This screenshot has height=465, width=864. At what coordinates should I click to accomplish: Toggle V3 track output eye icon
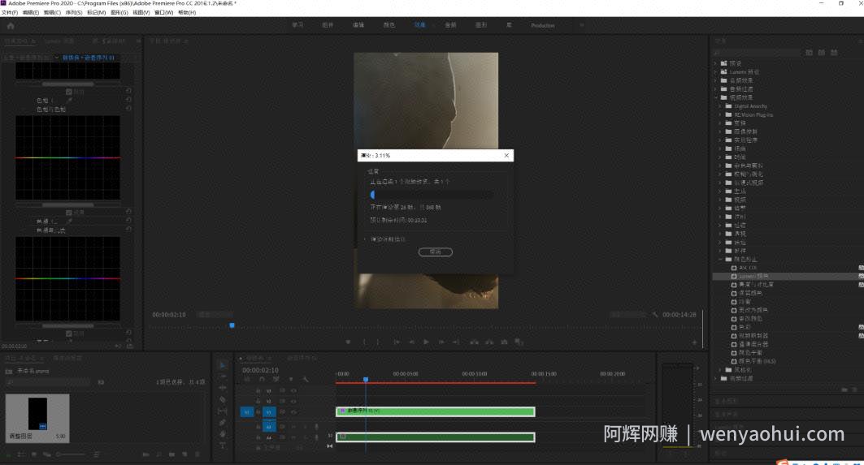click(293, 390)
